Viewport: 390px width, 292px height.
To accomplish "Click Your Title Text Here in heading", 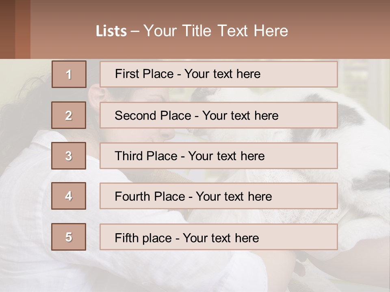I will point(216,31).
